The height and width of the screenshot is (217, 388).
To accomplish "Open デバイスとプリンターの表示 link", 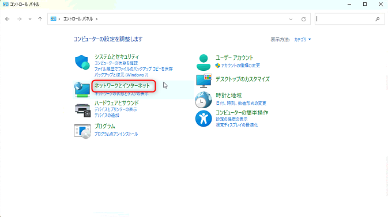I will [116, 109].
